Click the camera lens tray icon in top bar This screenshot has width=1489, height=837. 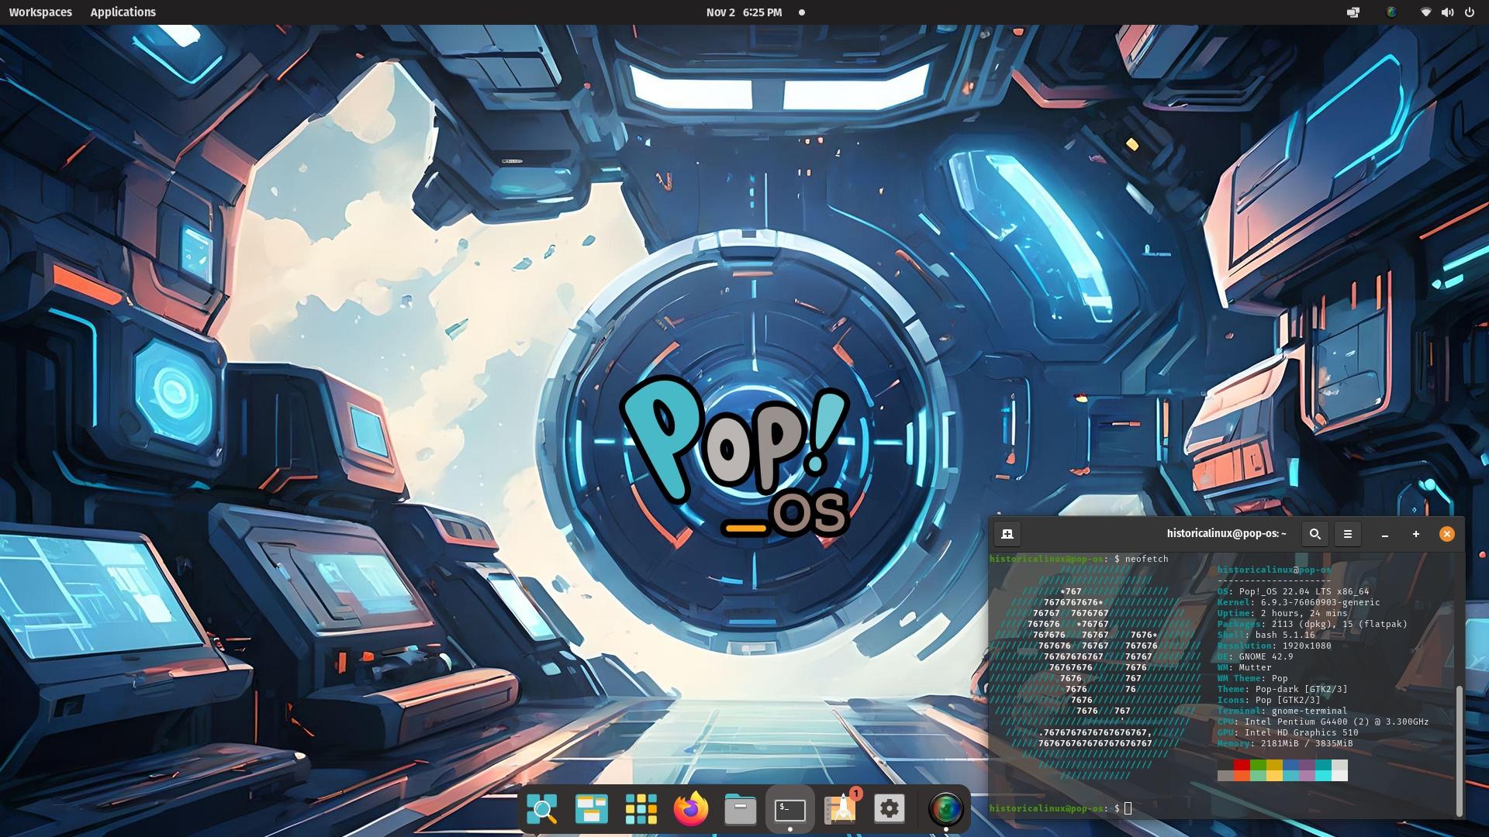click(x=1391, y=12)
